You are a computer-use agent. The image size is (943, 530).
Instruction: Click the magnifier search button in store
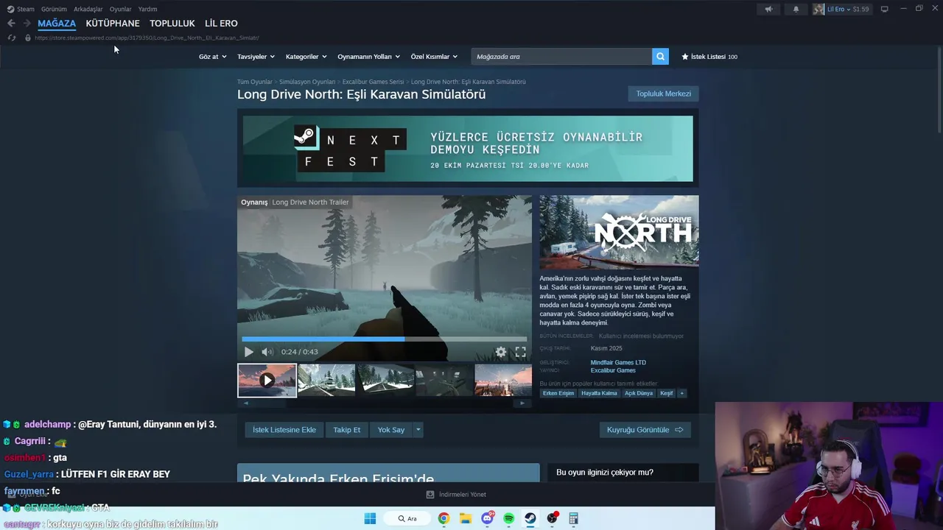click(x=660, y=57)
